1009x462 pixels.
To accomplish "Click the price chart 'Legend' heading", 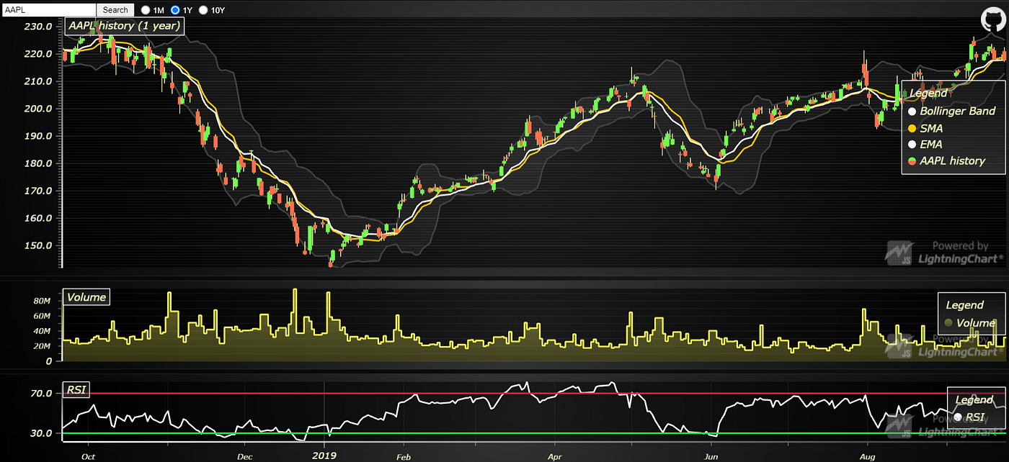I will [928, 94].
